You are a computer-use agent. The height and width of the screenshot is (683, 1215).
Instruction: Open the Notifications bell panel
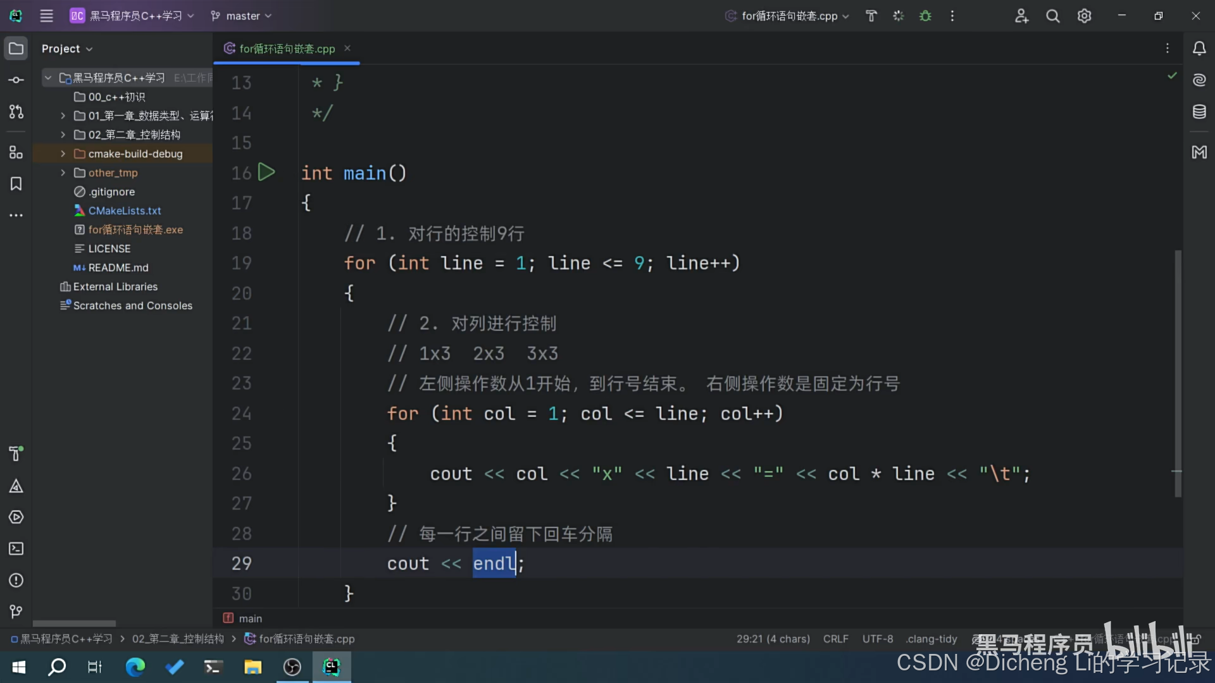1199,49
